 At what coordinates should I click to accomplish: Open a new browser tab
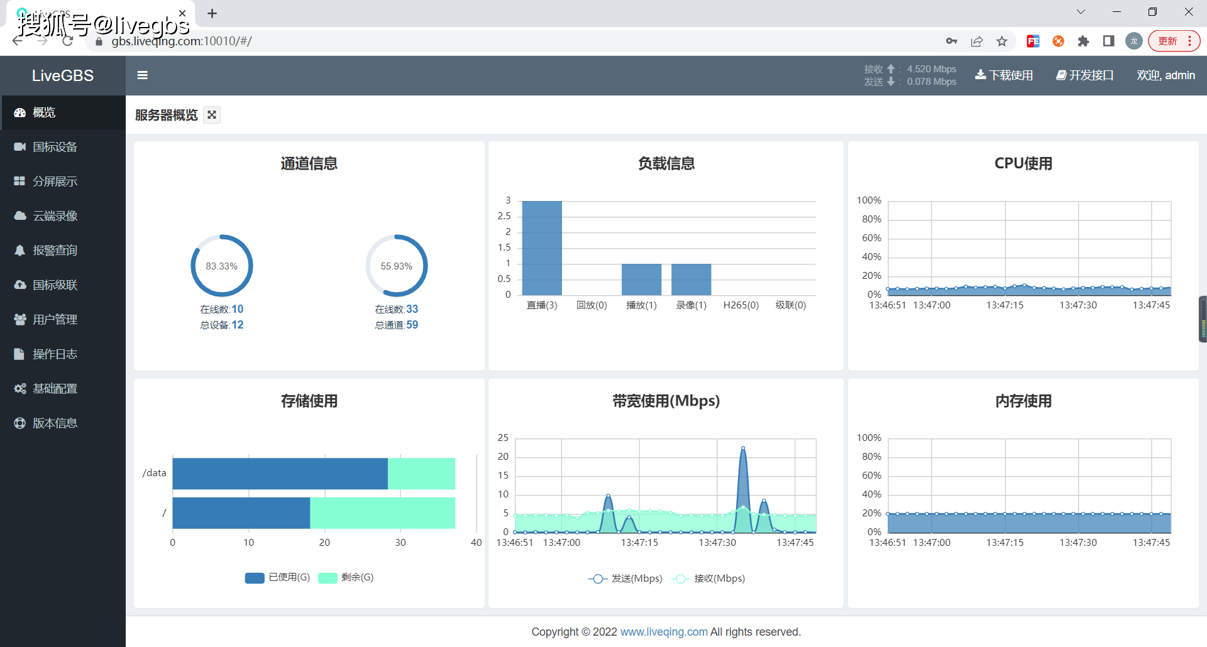(212, 13)
